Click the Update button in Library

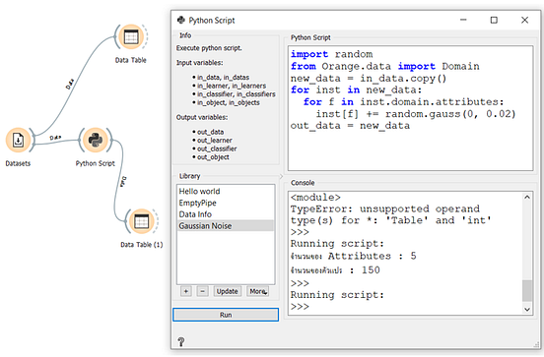coord(228,291)
